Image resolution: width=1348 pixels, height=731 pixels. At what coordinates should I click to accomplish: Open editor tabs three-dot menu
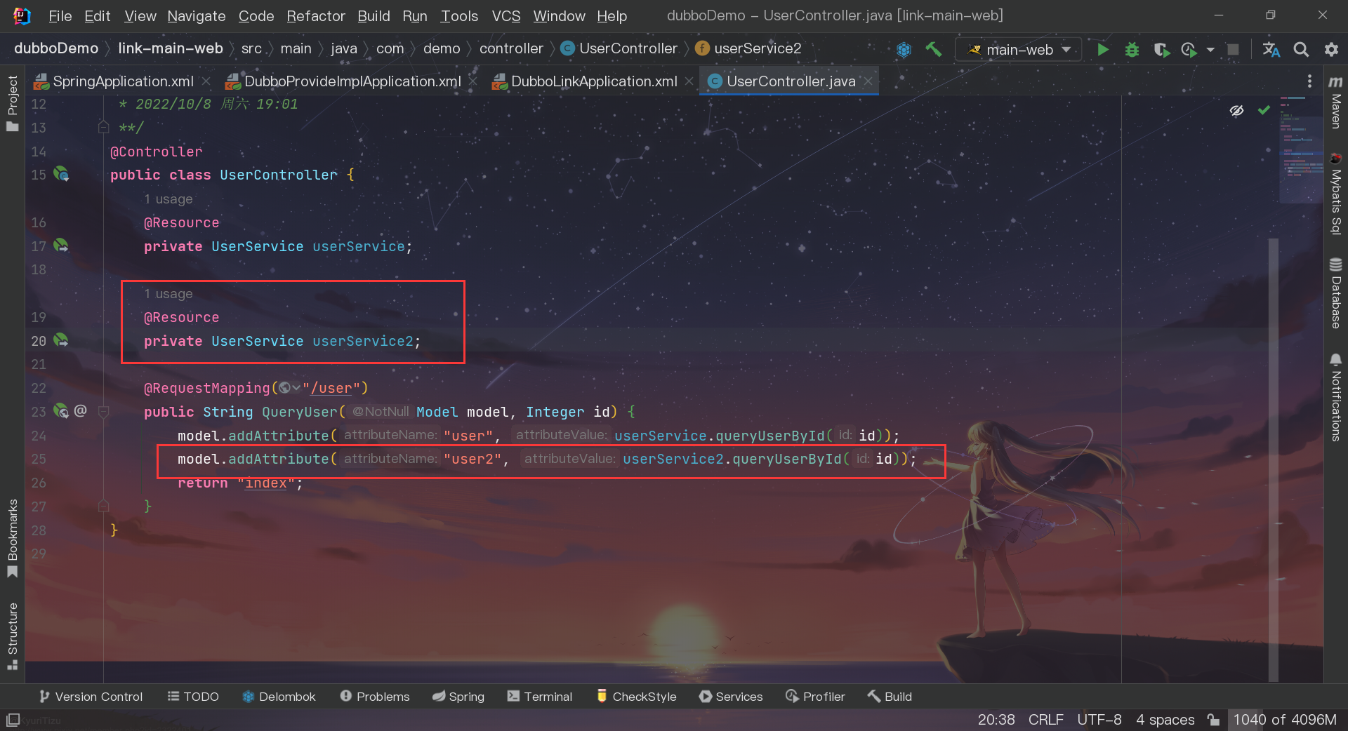point(1309,81)
